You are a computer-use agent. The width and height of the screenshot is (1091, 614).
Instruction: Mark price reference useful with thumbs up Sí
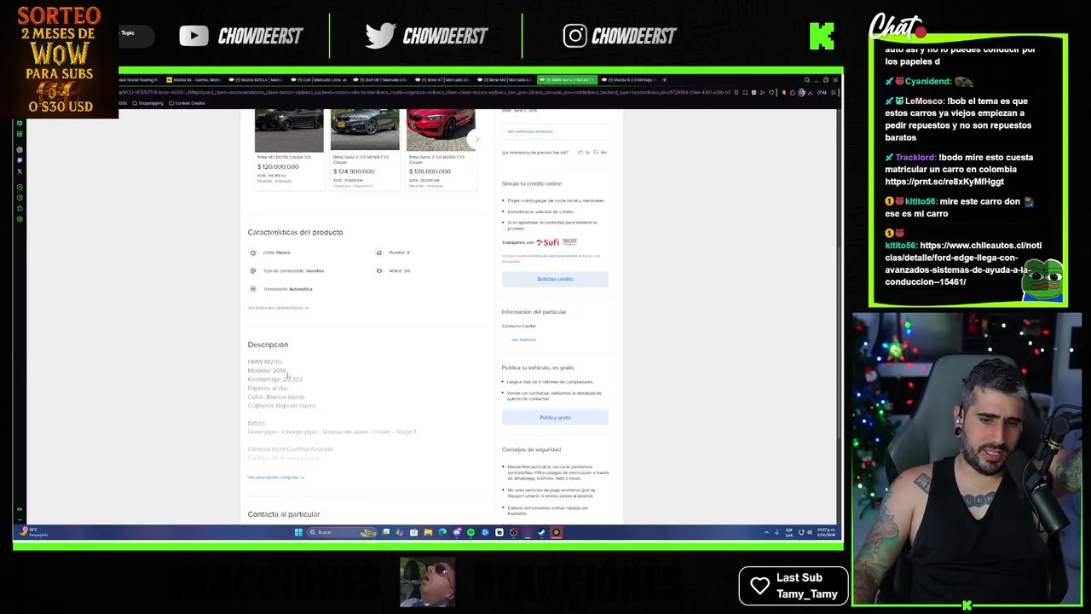tap(584, 152)
